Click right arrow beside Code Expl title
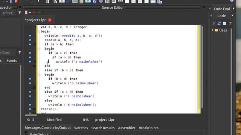This screenshot has height=135, width=241. point(233,9)
